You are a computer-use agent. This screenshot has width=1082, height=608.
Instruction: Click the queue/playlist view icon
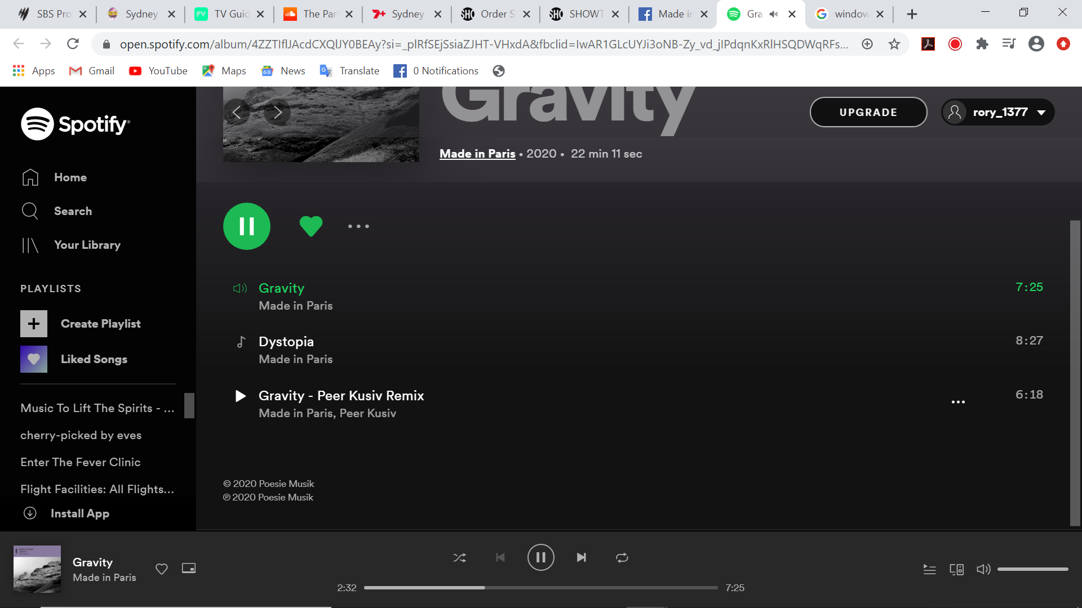[930, 569]
